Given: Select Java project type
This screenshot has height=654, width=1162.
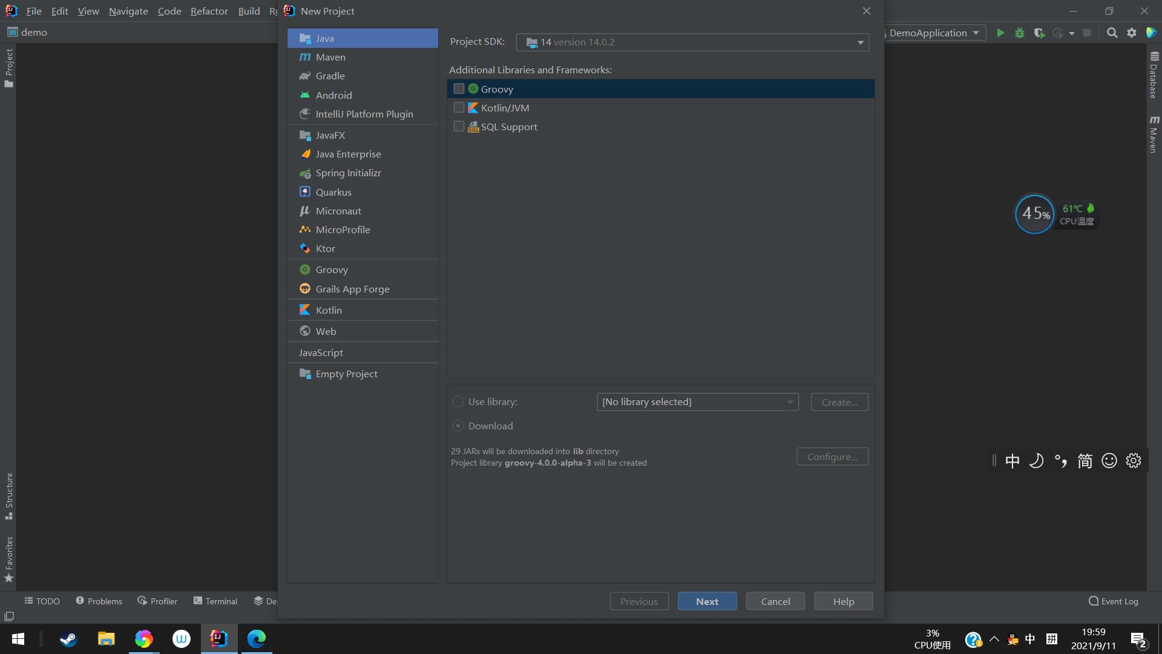Looking at the screenshot, I should [363, 38].
